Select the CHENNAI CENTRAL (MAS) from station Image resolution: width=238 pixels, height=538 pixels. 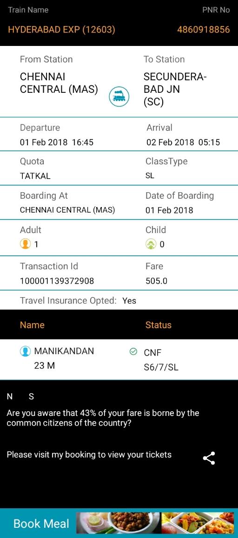tap(59, 83)
